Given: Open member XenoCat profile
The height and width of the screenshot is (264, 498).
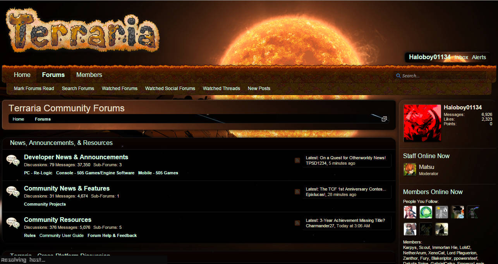Looking at the screenshot, I should click(436, 253).
